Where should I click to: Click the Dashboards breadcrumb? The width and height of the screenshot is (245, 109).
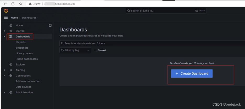tap(29, 18)
